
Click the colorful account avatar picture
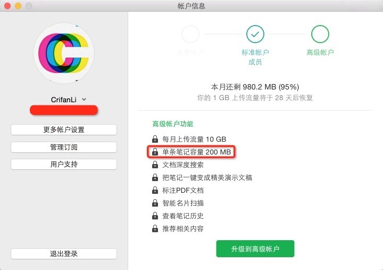pos(64,53)
